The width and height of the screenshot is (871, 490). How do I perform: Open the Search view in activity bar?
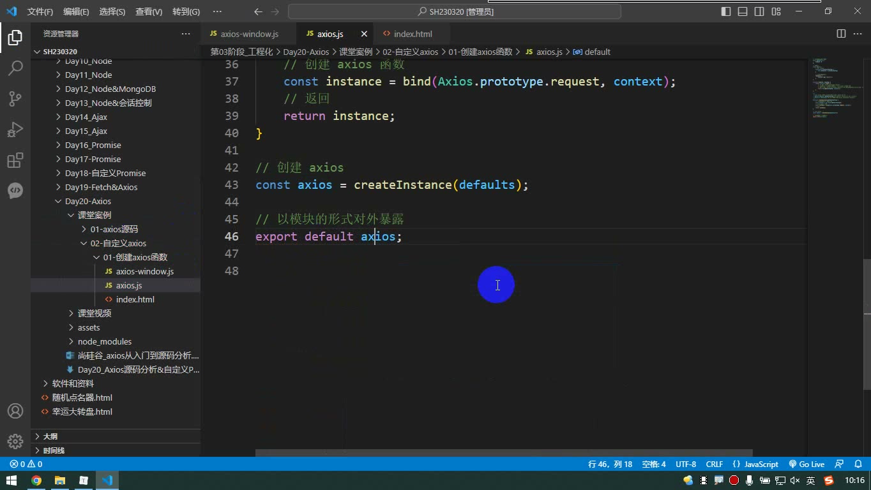pyautogui.click(x=15, y=68)
